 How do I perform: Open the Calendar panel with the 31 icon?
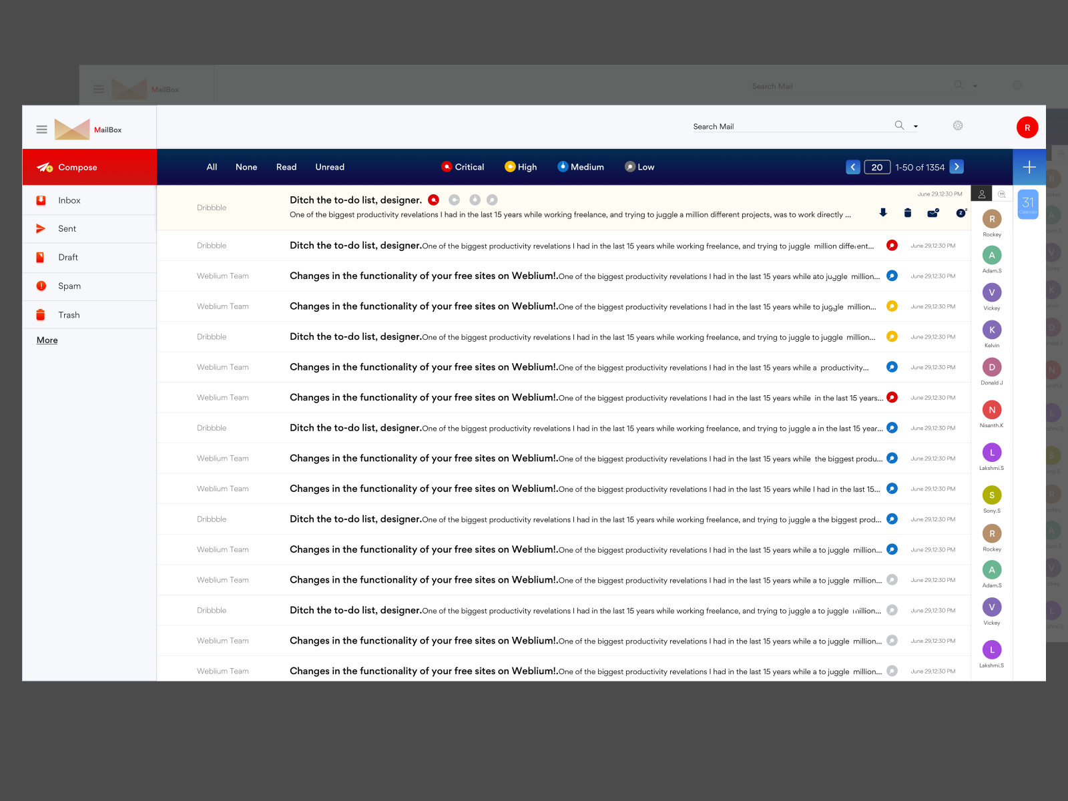[1029, 204]
